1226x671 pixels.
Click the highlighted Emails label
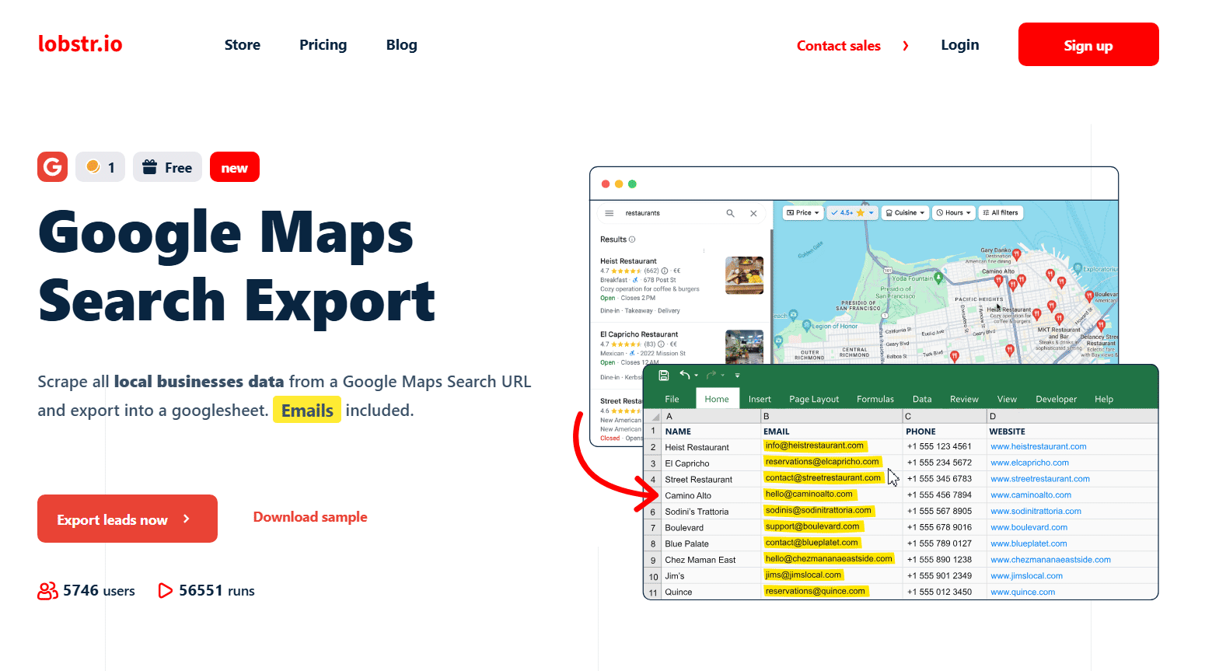click(x=307, y=411)
